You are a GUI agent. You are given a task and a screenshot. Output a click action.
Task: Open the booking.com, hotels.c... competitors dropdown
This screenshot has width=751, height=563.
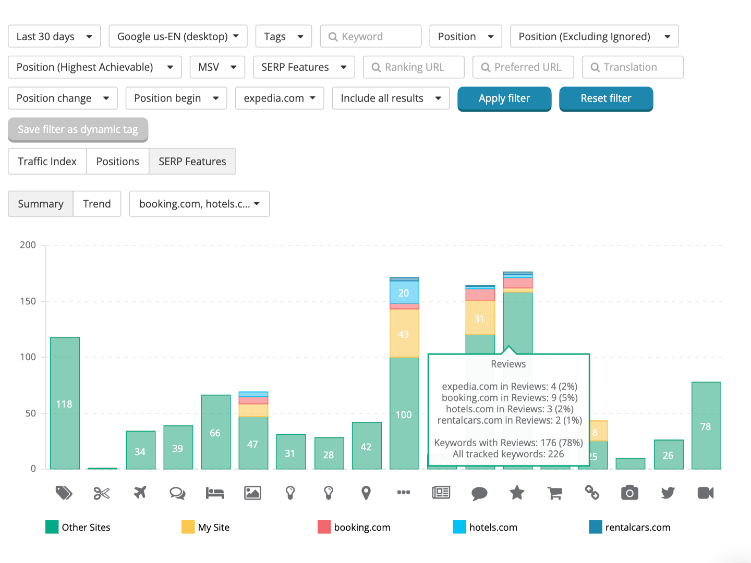199,204
